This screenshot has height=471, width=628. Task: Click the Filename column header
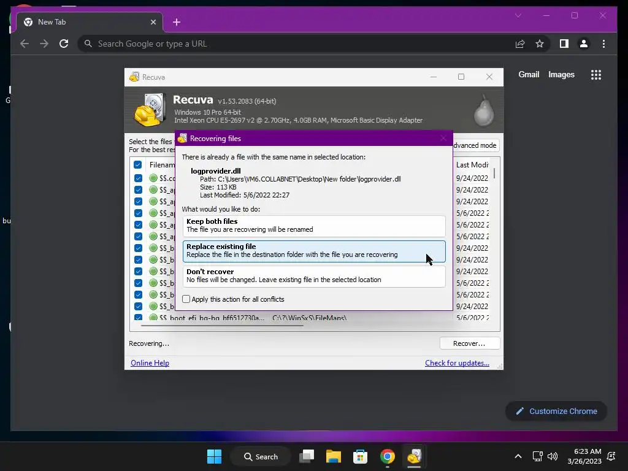(x=161, y=164)
